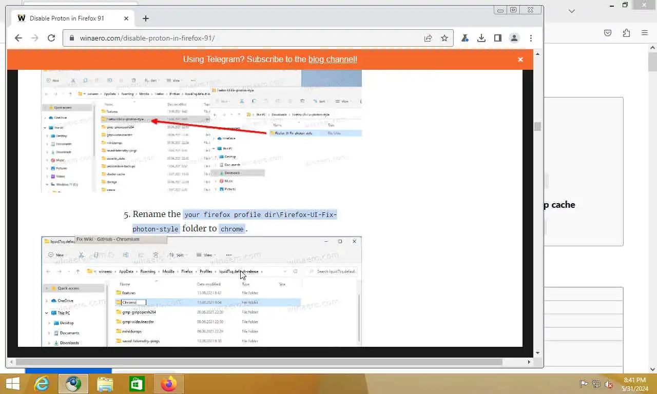The image size is (657, 394).
Task: Bookmark this page with the star icon
Action: (445, 38)
